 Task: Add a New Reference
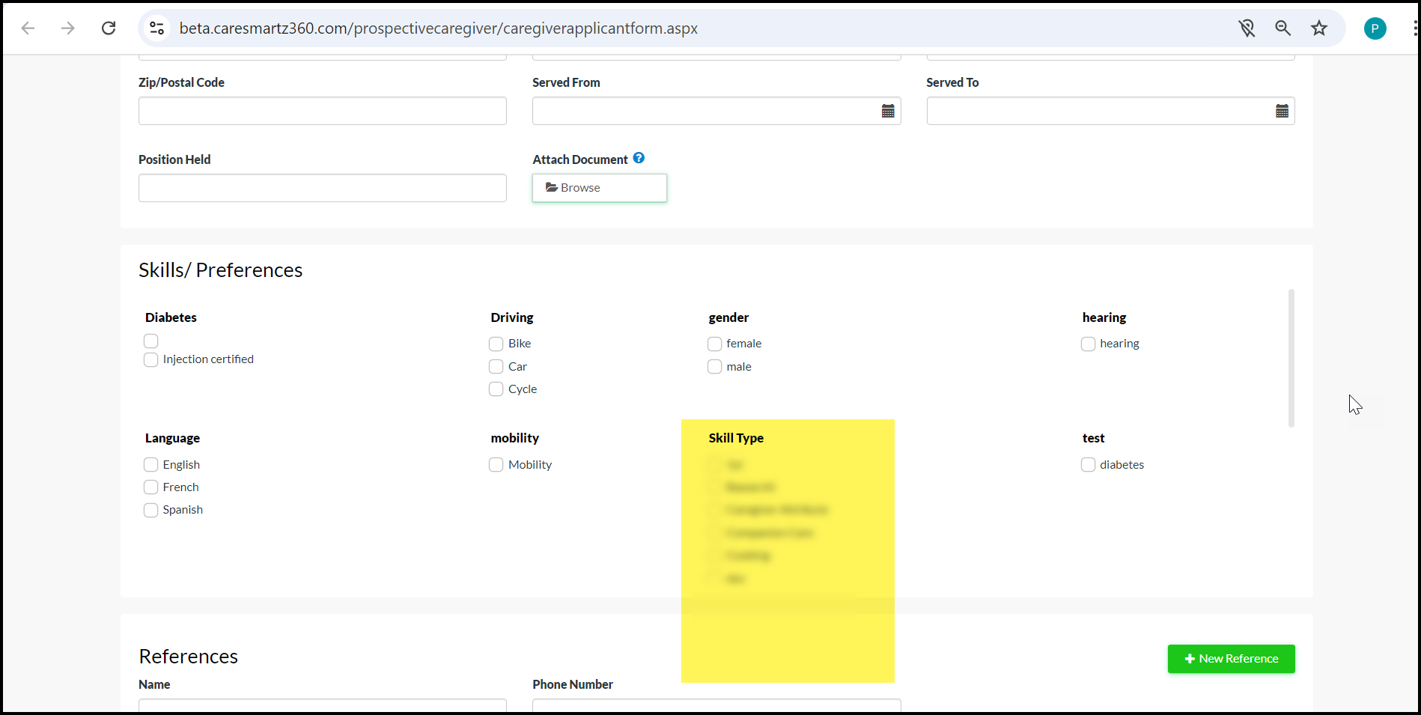pos(1231,659)
